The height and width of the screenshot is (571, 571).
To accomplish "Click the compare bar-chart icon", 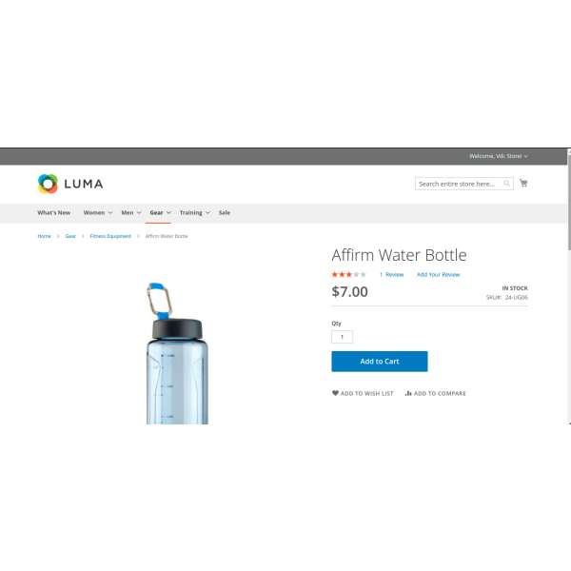I will point(408,393).
